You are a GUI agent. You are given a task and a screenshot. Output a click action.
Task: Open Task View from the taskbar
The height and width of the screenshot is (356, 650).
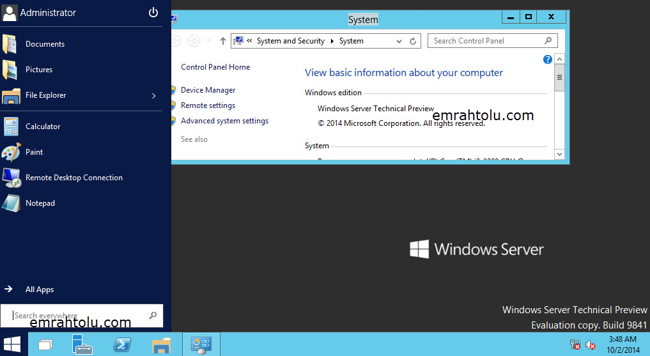(45, 344)
